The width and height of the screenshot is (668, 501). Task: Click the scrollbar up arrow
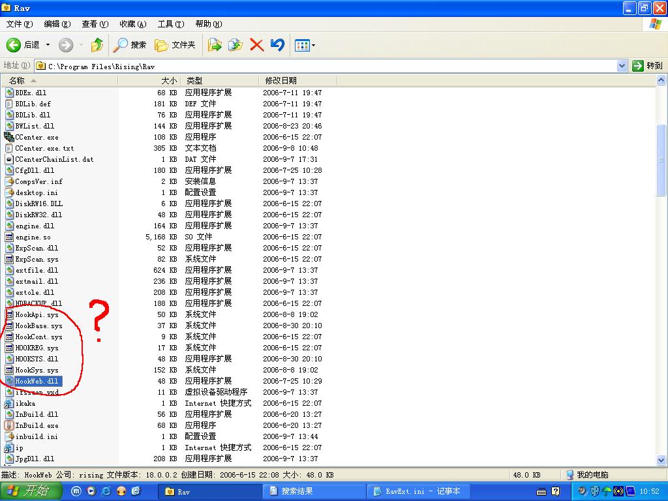click(x=661, y=80)
